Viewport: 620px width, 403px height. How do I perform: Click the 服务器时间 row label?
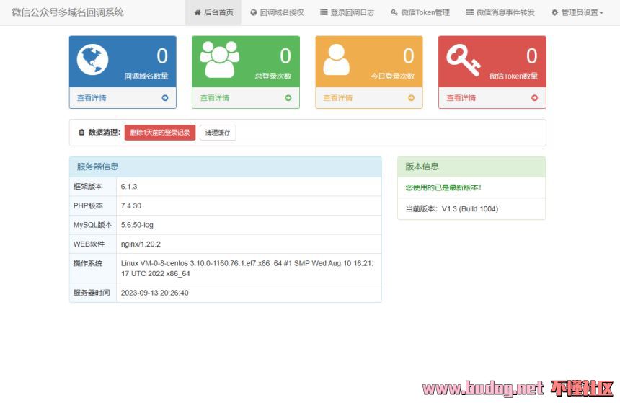pyautogui.click(x=92, y=293)
